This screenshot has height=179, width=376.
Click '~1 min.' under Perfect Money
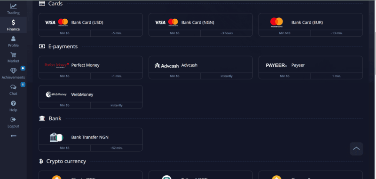click(117, 76)
